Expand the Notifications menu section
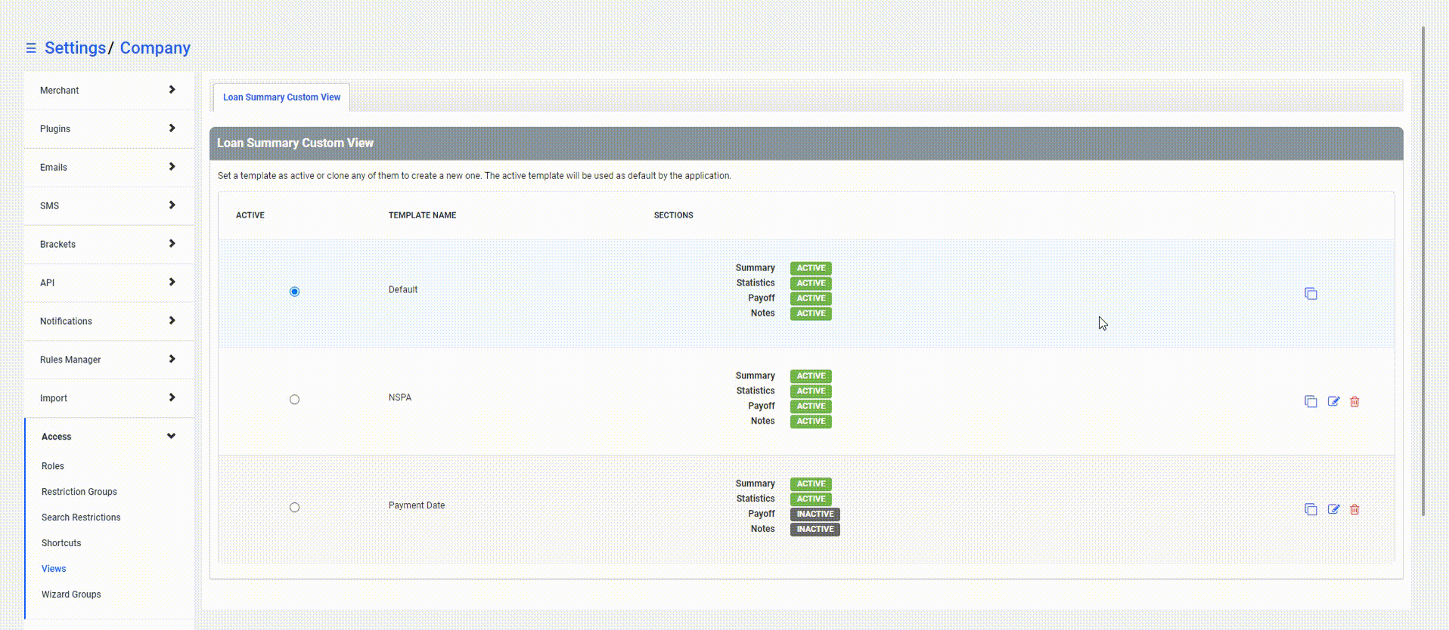Screen dimensions: 1449x630 [x=109, y=322]
